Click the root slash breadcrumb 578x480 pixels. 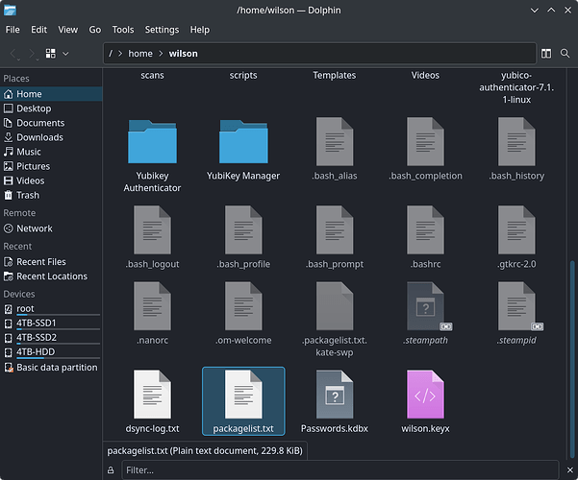coord(111,54)
